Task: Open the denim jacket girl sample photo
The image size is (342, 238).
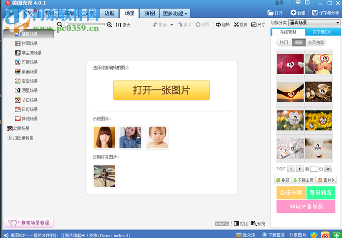Action: tap(130, 137)
